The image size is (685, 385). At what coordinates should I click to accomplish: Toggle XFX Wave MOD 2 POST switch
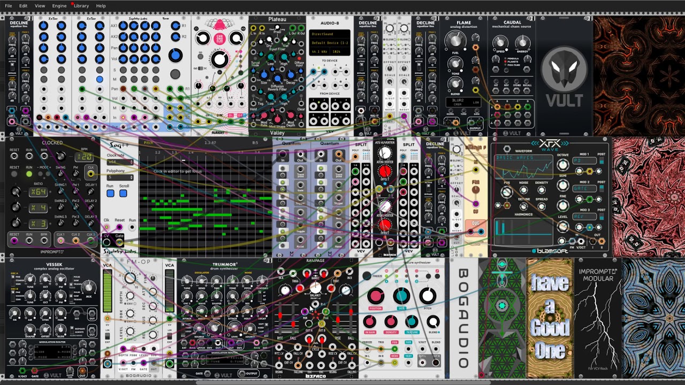point(602,188)
